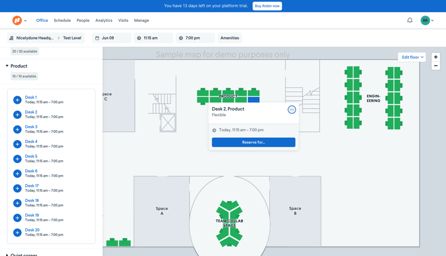The width and height of the screenshot is (446, 256).
Task: Click the plus icon for Desk 6
Action: (x=17, y=173)
